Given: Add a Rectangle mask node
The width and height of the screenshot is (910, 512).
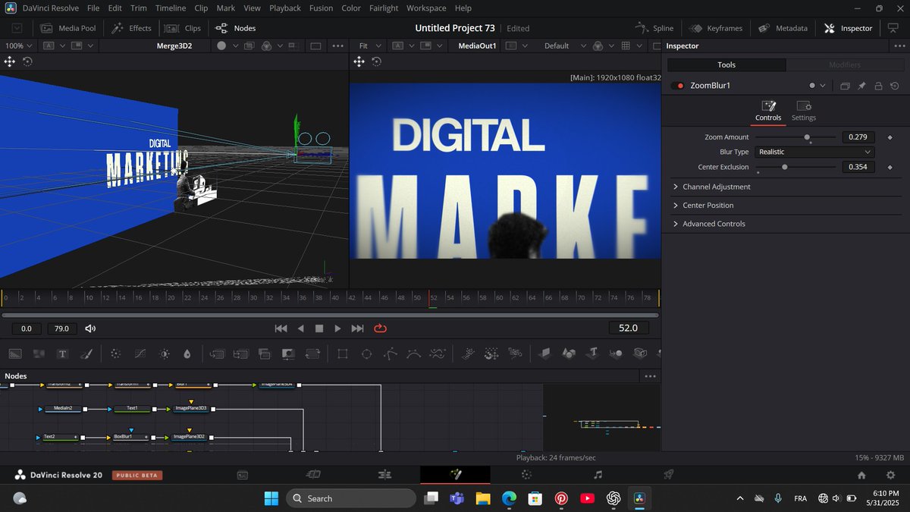Looking at the screenshot, I should pyautogui.click(x=343, y=353).
